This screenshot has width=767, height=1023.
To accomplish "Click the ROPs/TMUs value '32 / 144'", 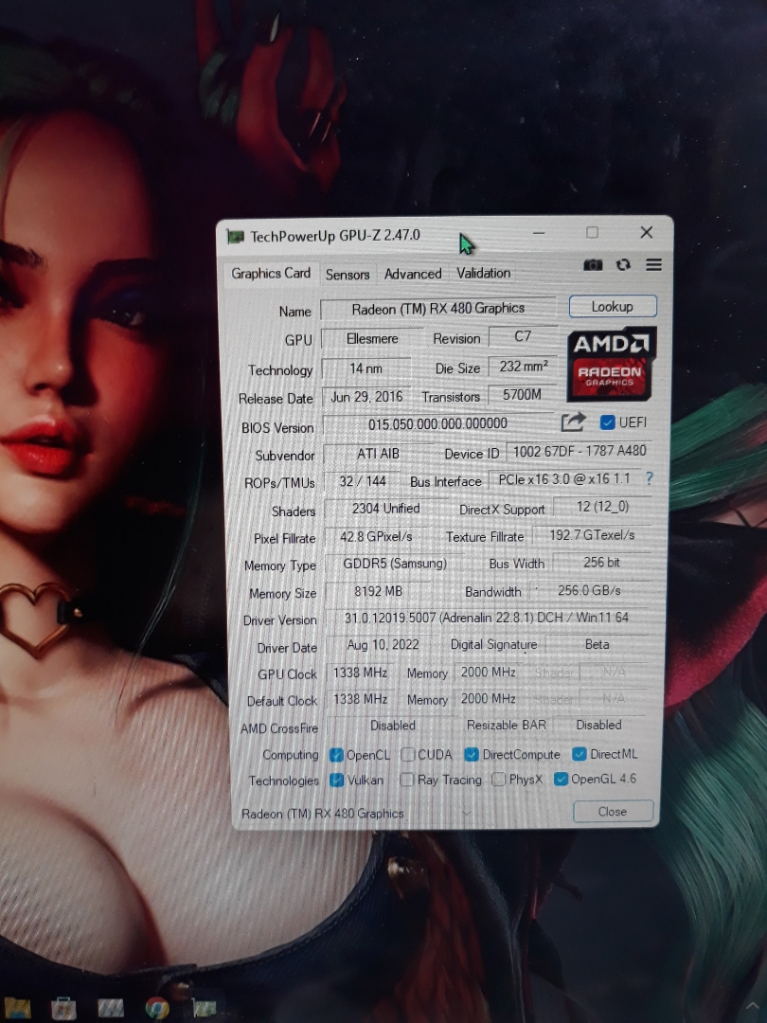I will click(363, 481).
